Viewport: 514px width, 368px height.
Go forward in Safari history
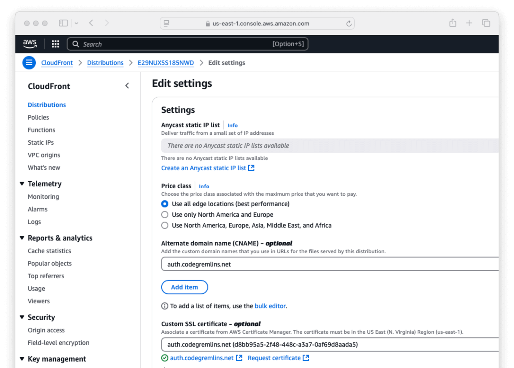point(107,23)
